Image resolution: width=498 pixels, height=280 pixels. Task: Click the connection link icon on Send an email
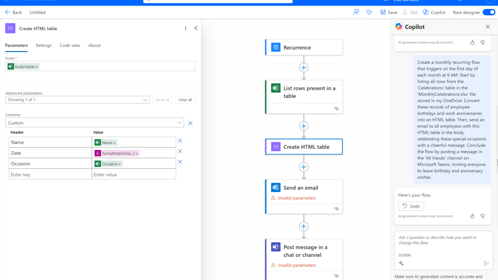[x=337, y=209]
